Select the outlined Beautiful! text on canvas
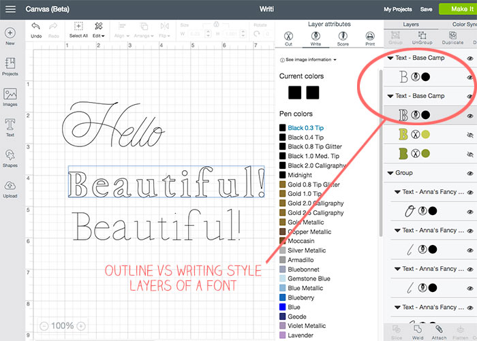Screen dimensions: 477x341 point(166,182)
